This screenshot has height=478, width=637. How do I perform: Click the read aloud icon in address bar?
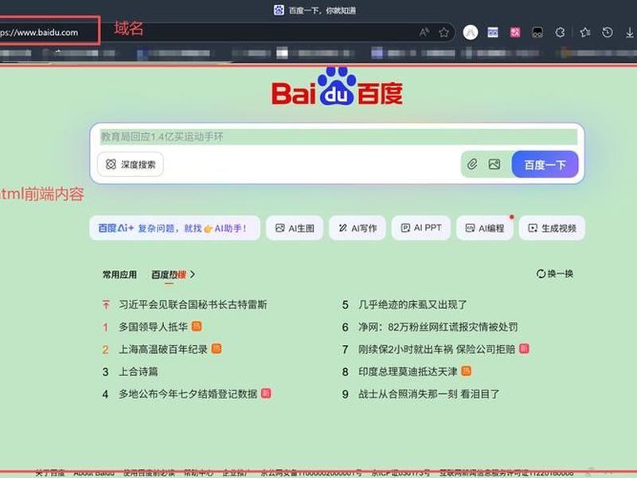[424, 33]
